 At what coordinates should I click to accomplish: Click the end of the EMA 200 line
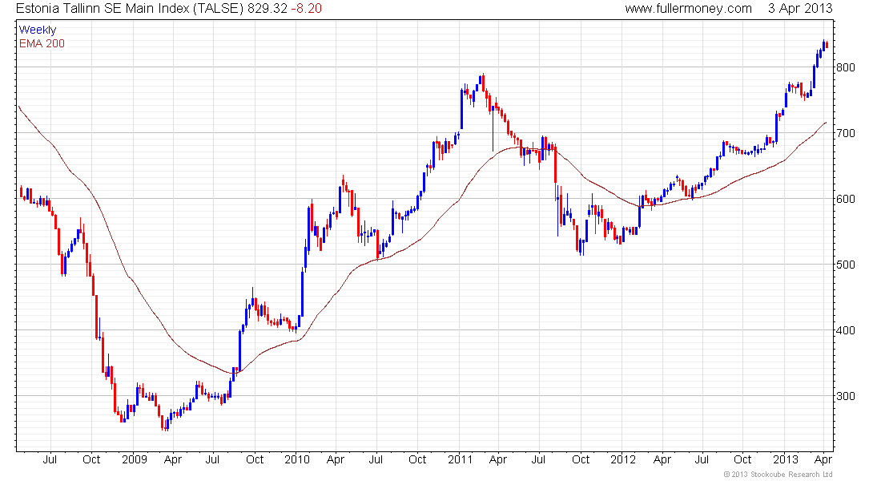826,123
